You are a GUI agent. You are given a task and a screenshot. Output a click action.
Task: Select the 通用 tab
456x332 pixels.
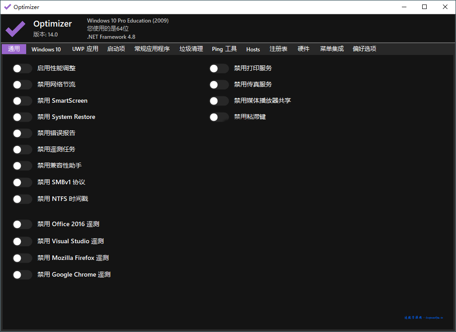click(14, 49)
